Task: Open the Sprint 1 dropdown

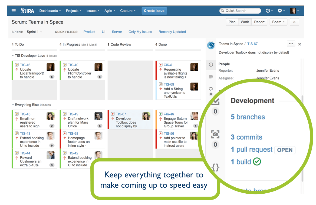Action: pyautogui.click(x=34, y=32)
